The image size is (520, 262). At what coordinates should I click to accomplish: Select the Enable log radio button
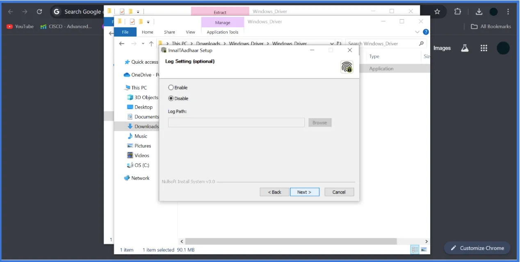coord(171,87)
